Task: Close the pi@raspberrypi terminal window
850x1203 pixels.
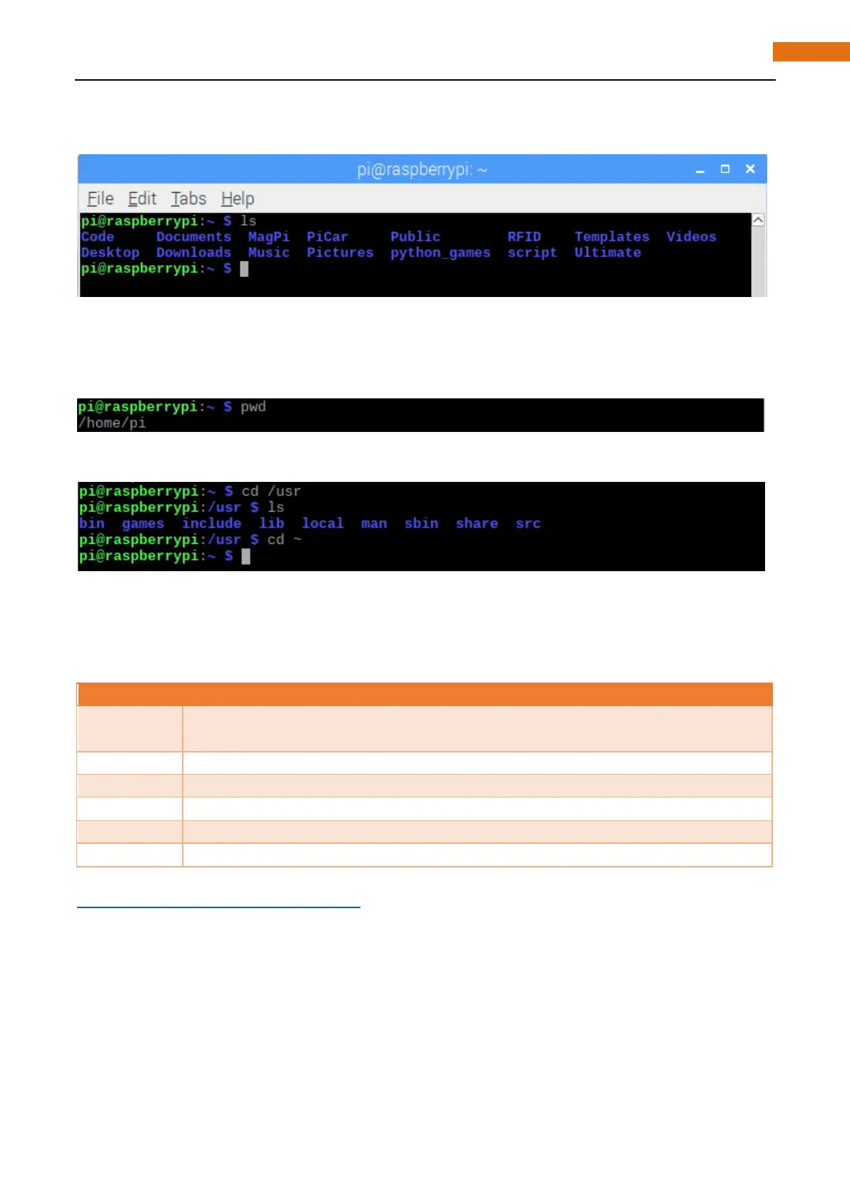Action: pyautogui.click(x=750, y=169)
